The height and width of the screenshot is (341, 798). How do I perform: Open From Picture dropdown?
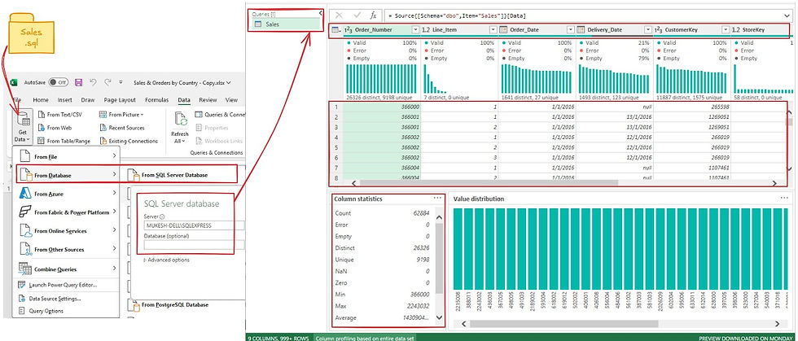[121, 115]
